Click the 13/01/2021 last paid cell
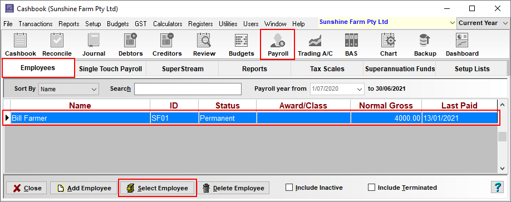The image size is (511, 202). click(x=459, y=118)
